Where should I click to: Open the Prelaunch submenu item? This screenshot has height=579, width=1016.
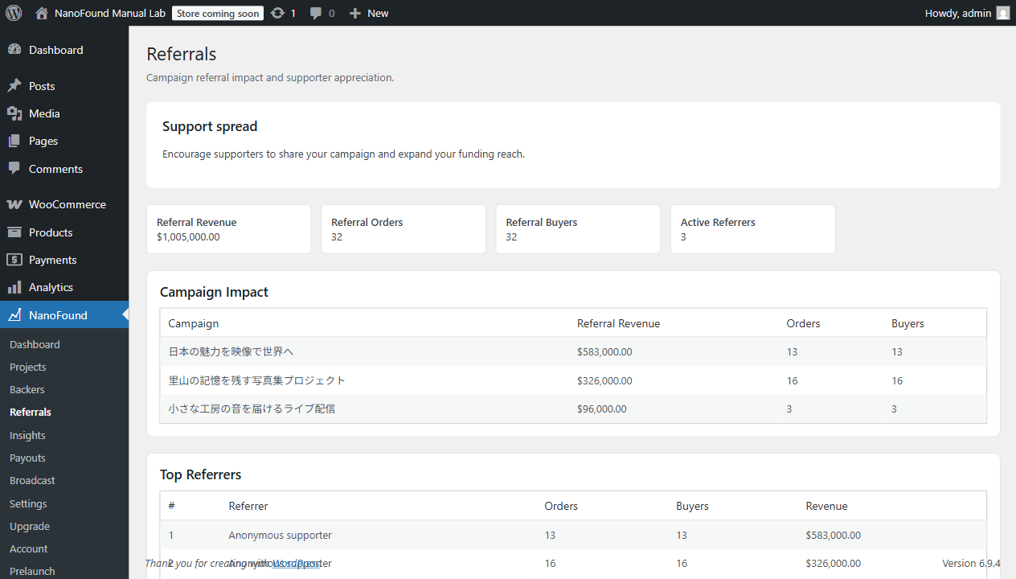coord(32,571)
